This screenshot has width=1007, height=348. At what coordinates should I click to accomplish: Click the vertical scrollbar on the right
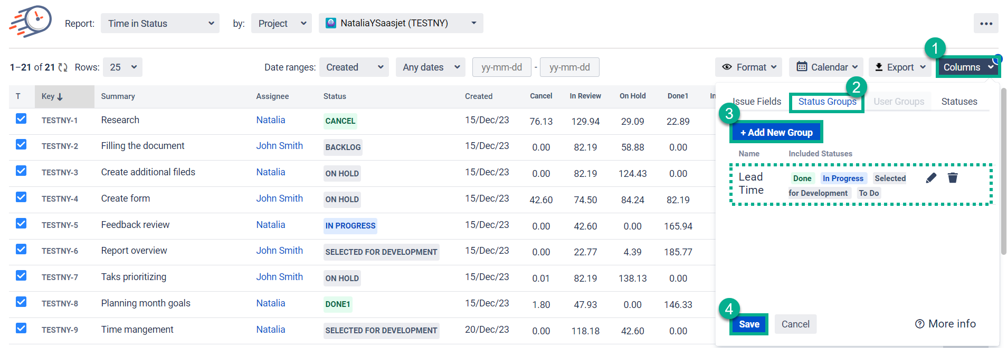[1003, 174]
